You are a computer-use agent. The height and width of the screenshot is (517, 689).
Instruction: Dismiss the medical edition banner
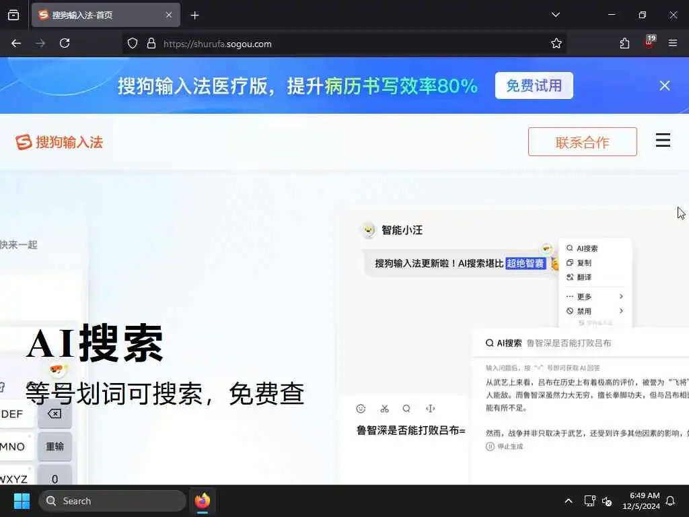coord(664,85)
